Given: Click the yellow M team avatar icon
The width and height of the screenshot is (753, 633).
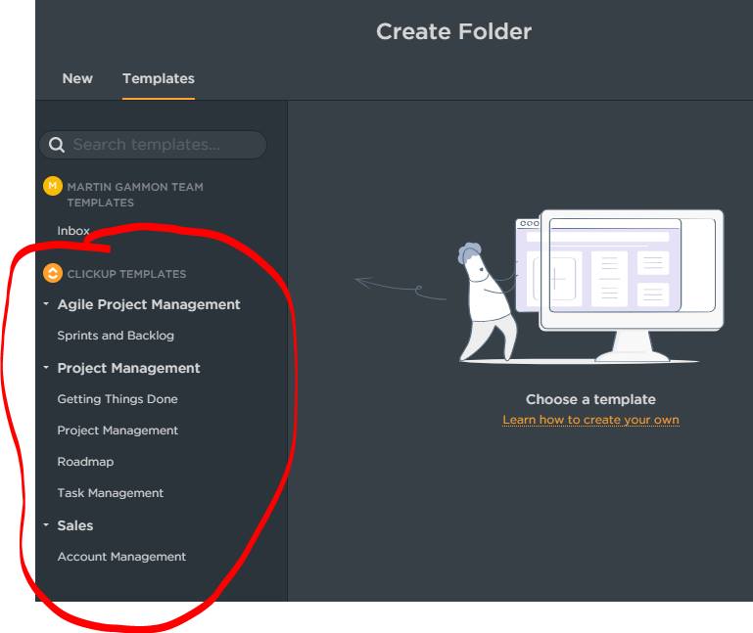Looking at the screenshot, I should [x=52, y=186].
